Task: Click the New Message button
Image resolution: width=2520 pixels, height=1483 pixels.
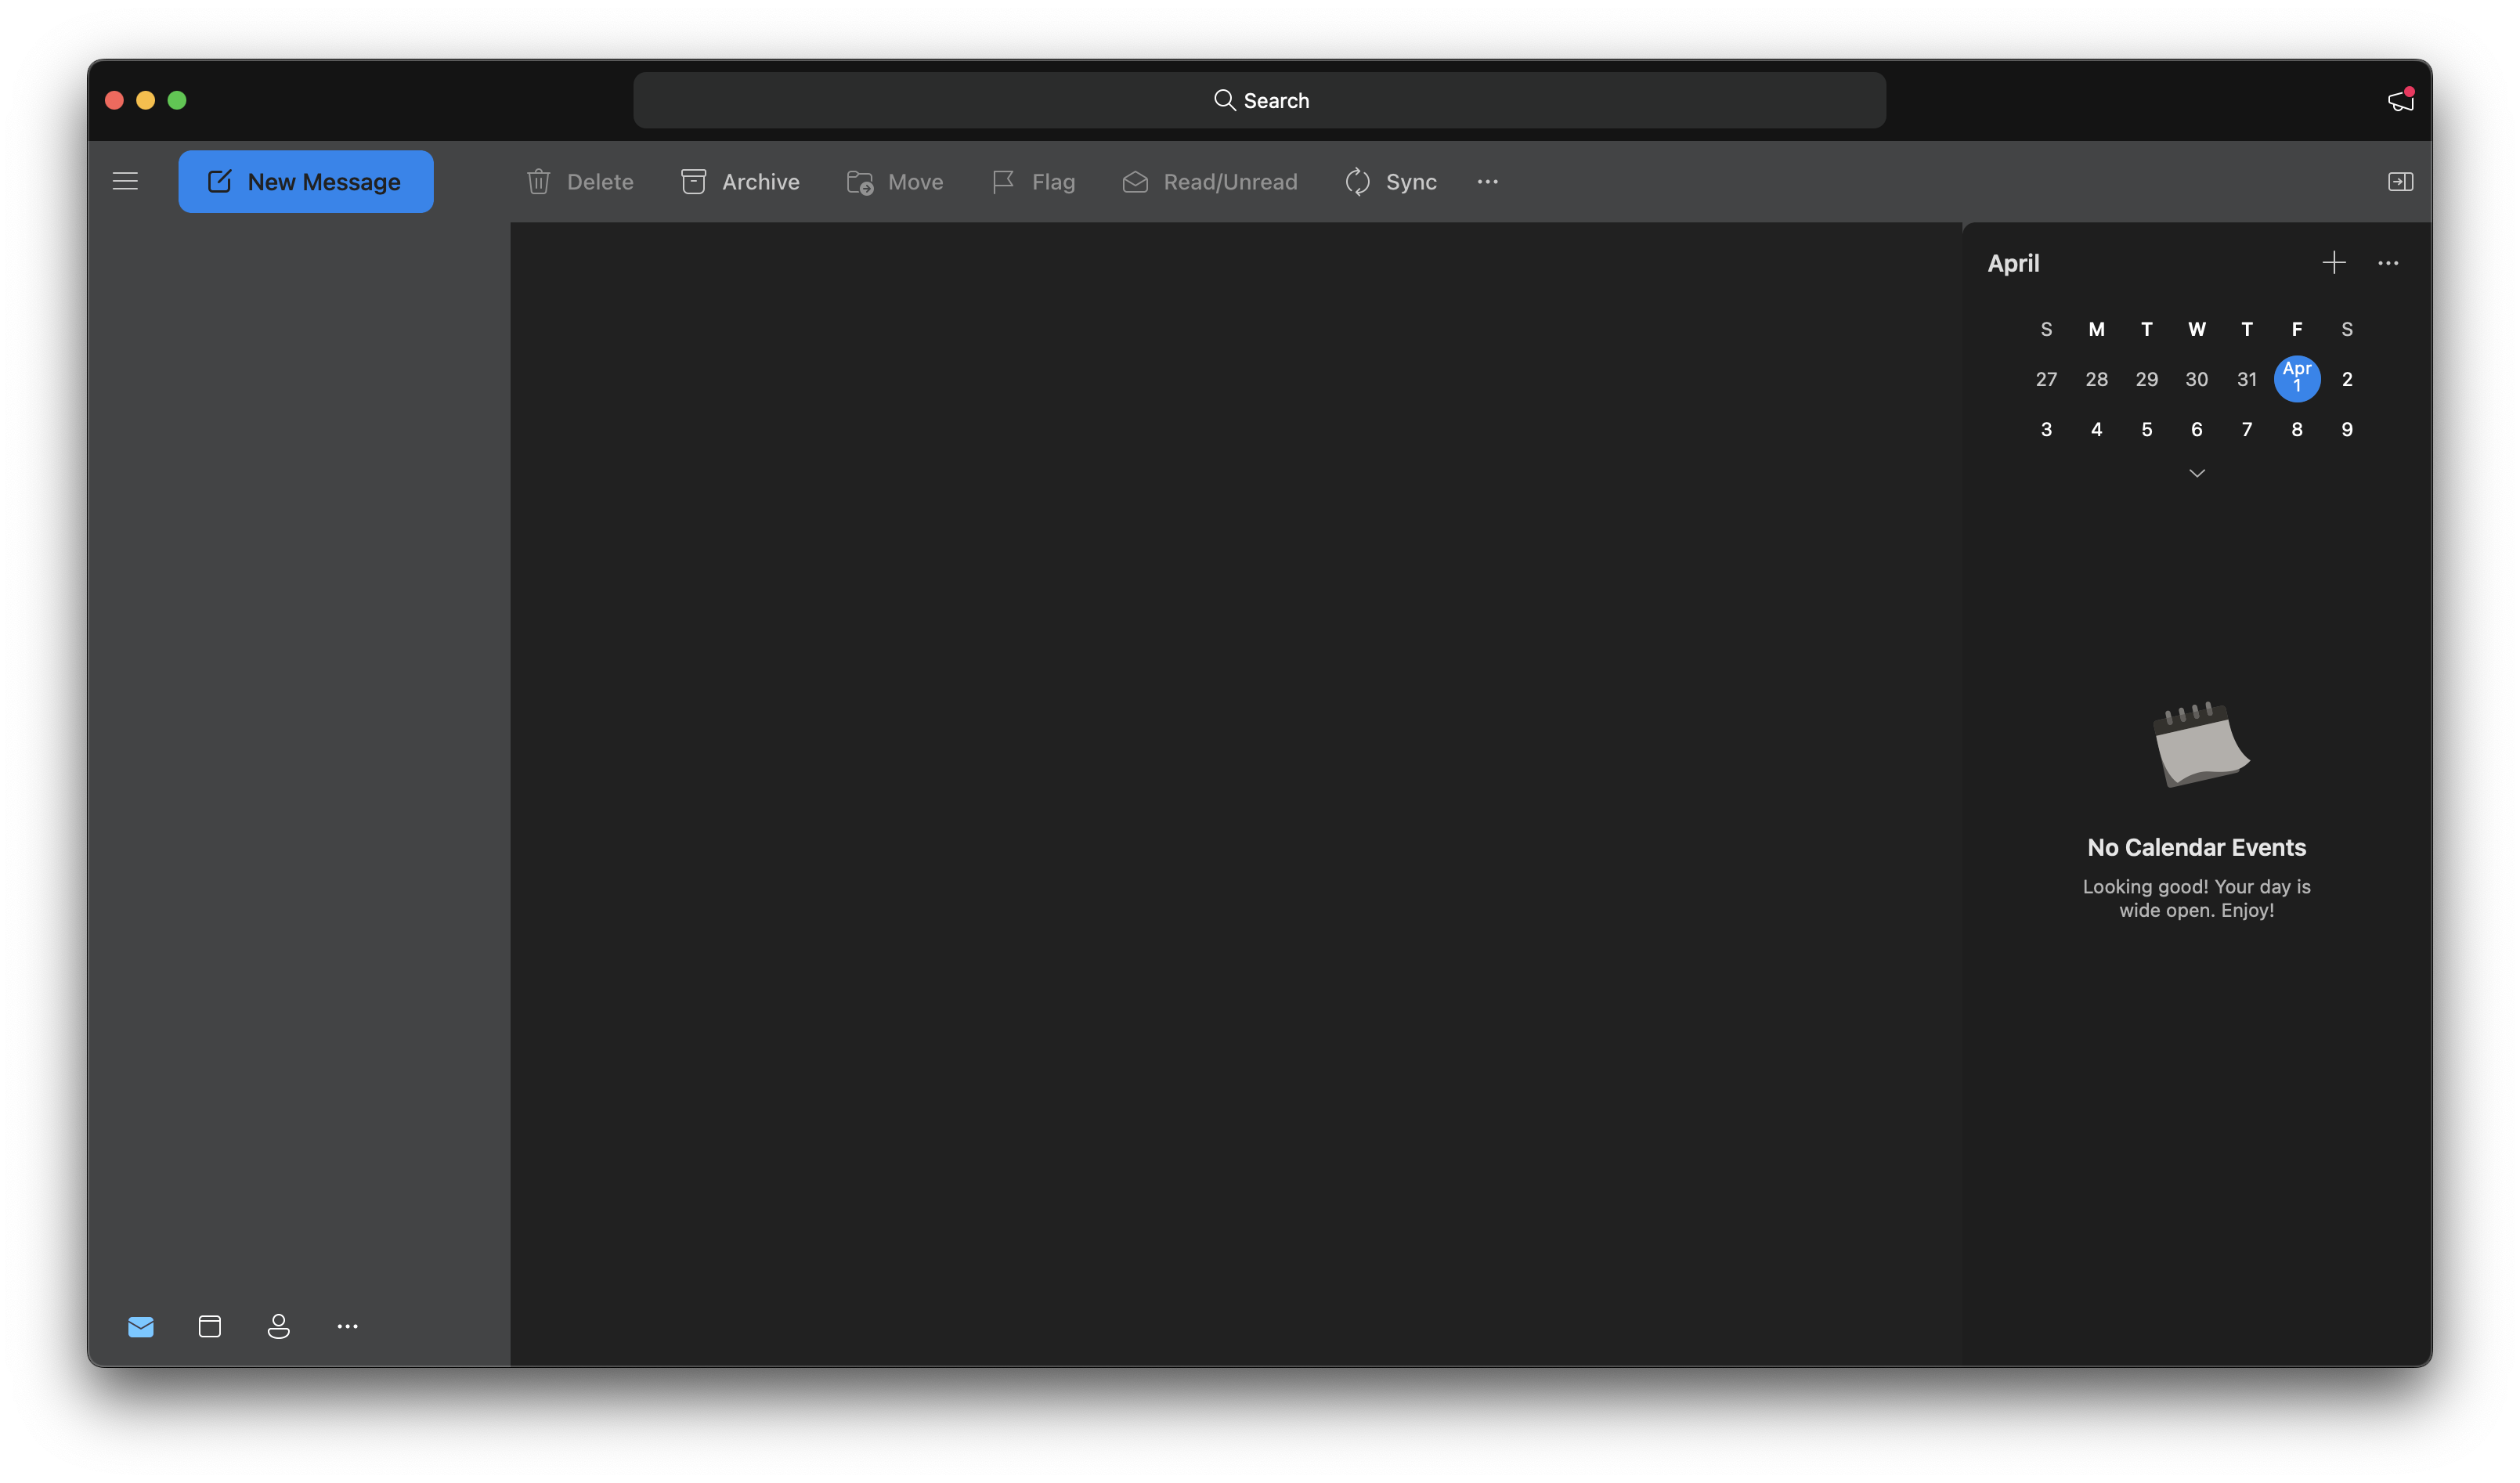Action: (305, 180)
